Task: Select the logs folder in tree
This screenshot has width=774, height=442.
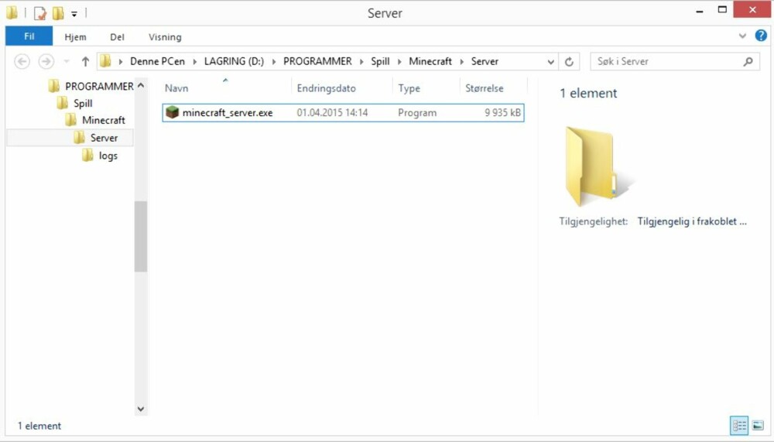Action: tap(108, 156)
